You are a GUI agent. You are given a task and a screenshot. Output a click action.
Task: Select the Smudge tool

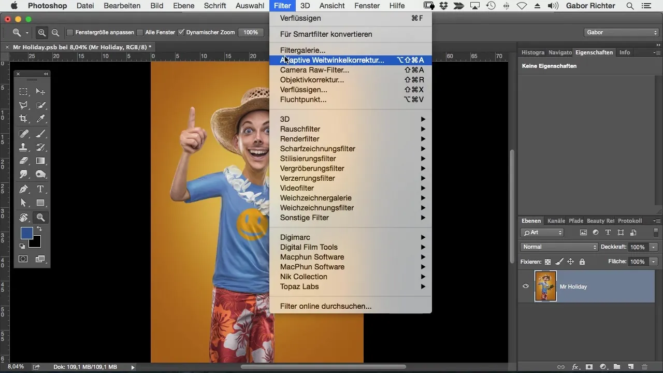(x=23, y=174)
